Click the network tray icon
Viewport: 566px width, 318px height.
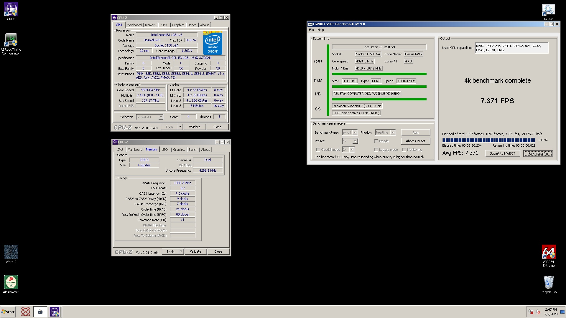point(531,312)
